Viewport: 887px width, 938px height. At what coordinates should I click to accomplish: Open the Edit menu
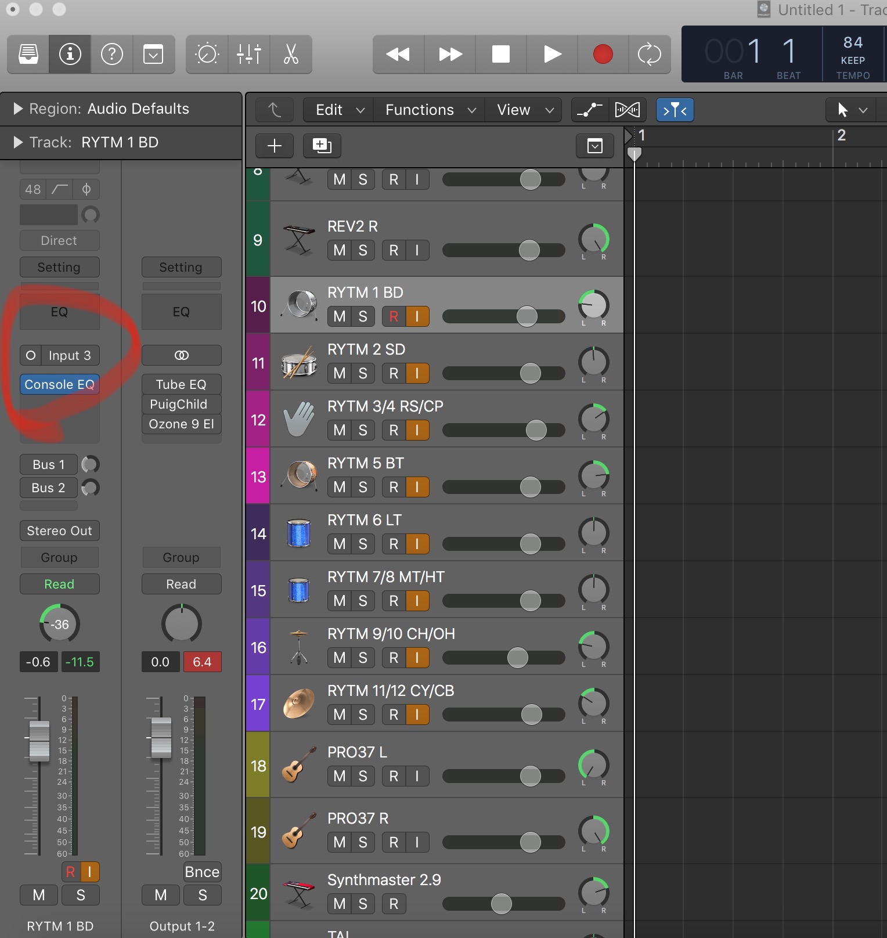(339, 110)
